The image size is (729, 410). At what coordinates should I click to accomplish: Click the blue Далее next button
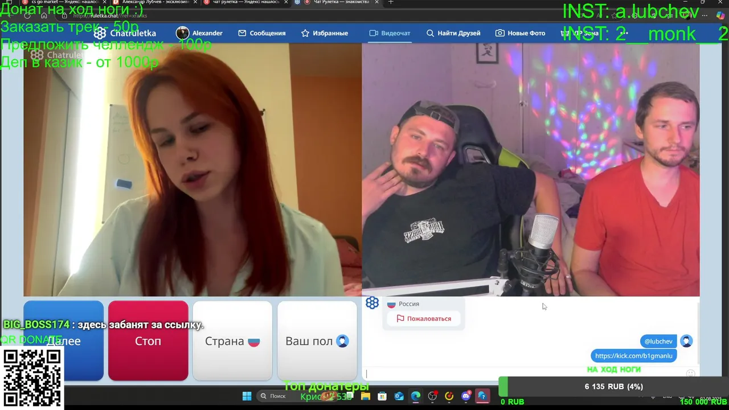tap(63, 341)
